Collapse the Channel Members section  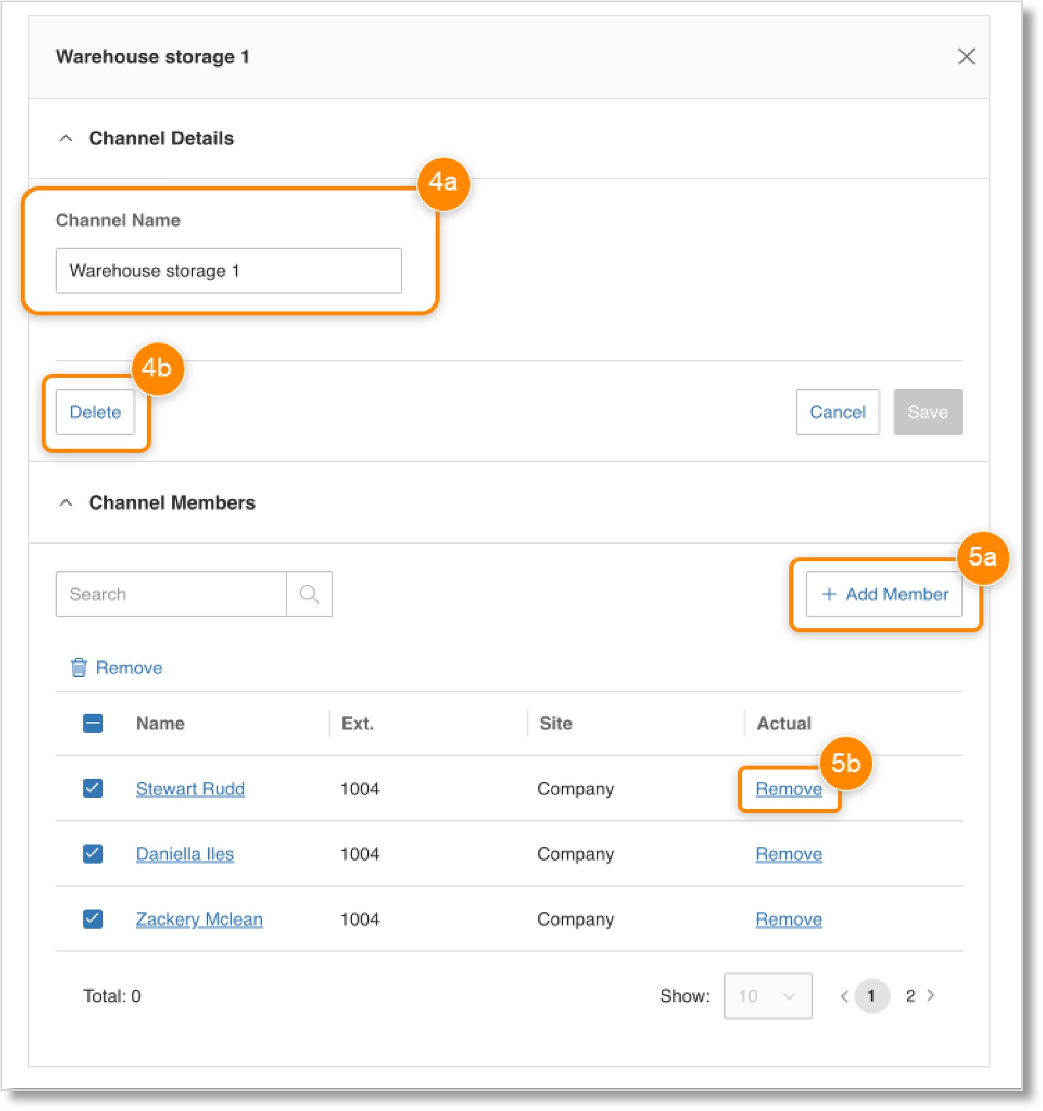point(66,502)
